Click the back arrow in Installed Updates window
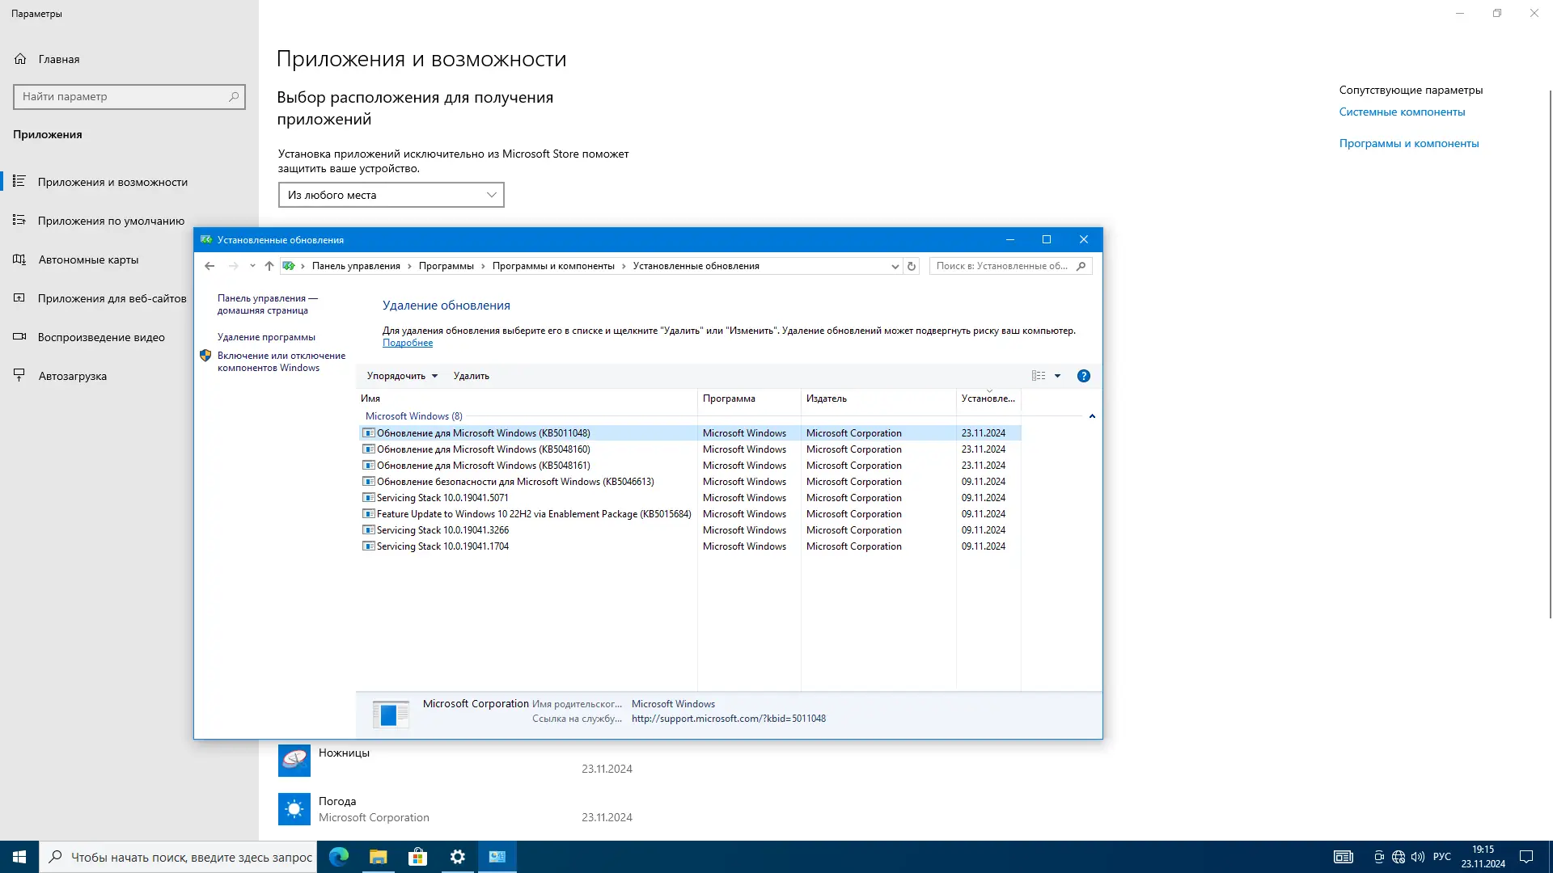Viewport: 1553px width, 873px height. point(209,266)
